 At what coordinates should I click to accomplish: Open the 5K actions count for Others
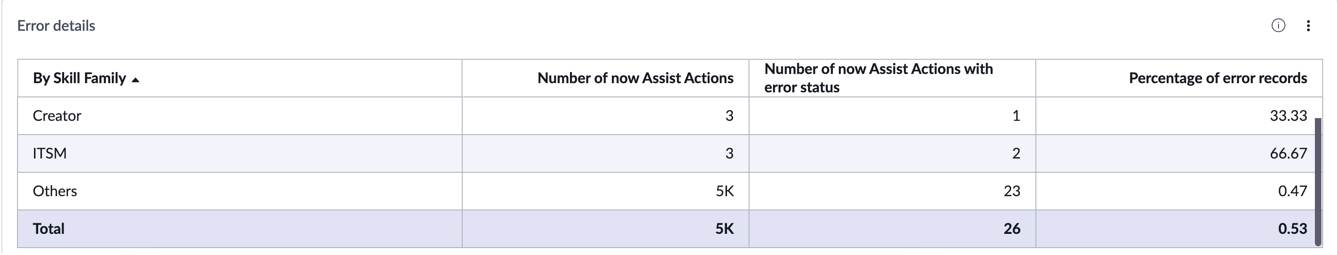(725, 191)
